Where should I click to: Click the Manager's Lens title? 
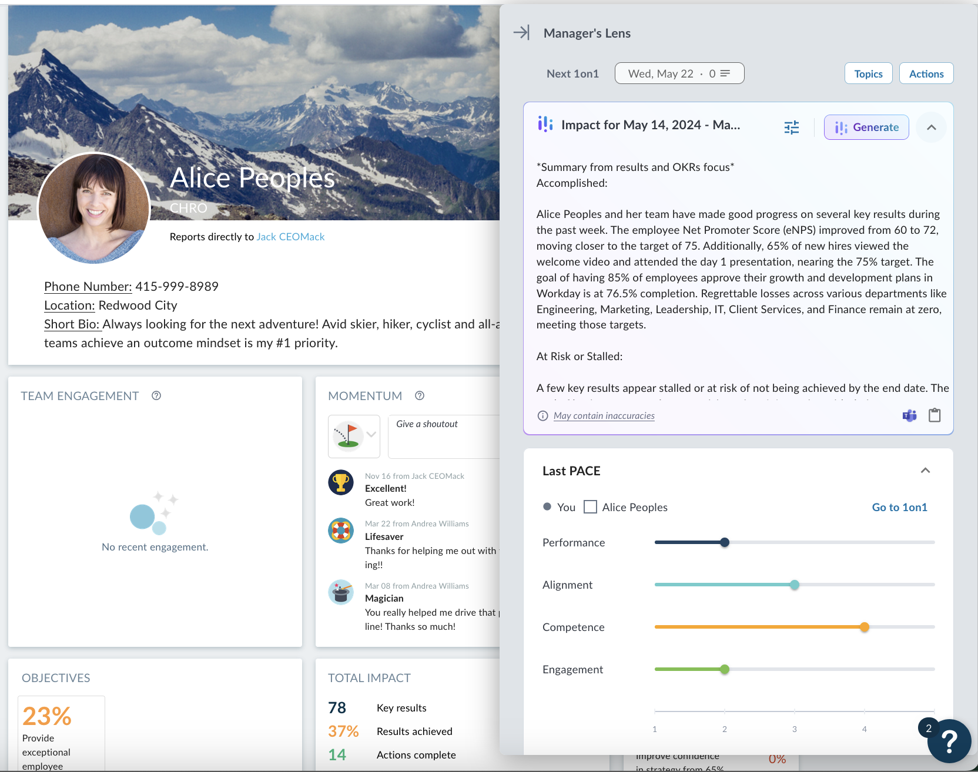click(x=587, y=33)
